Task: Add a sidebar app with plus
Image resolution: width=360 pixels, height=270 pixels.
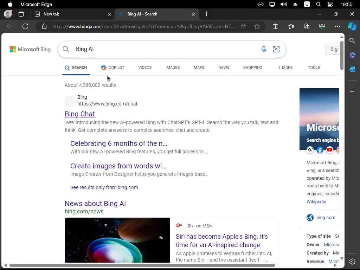Action: (x=352, y=92)
